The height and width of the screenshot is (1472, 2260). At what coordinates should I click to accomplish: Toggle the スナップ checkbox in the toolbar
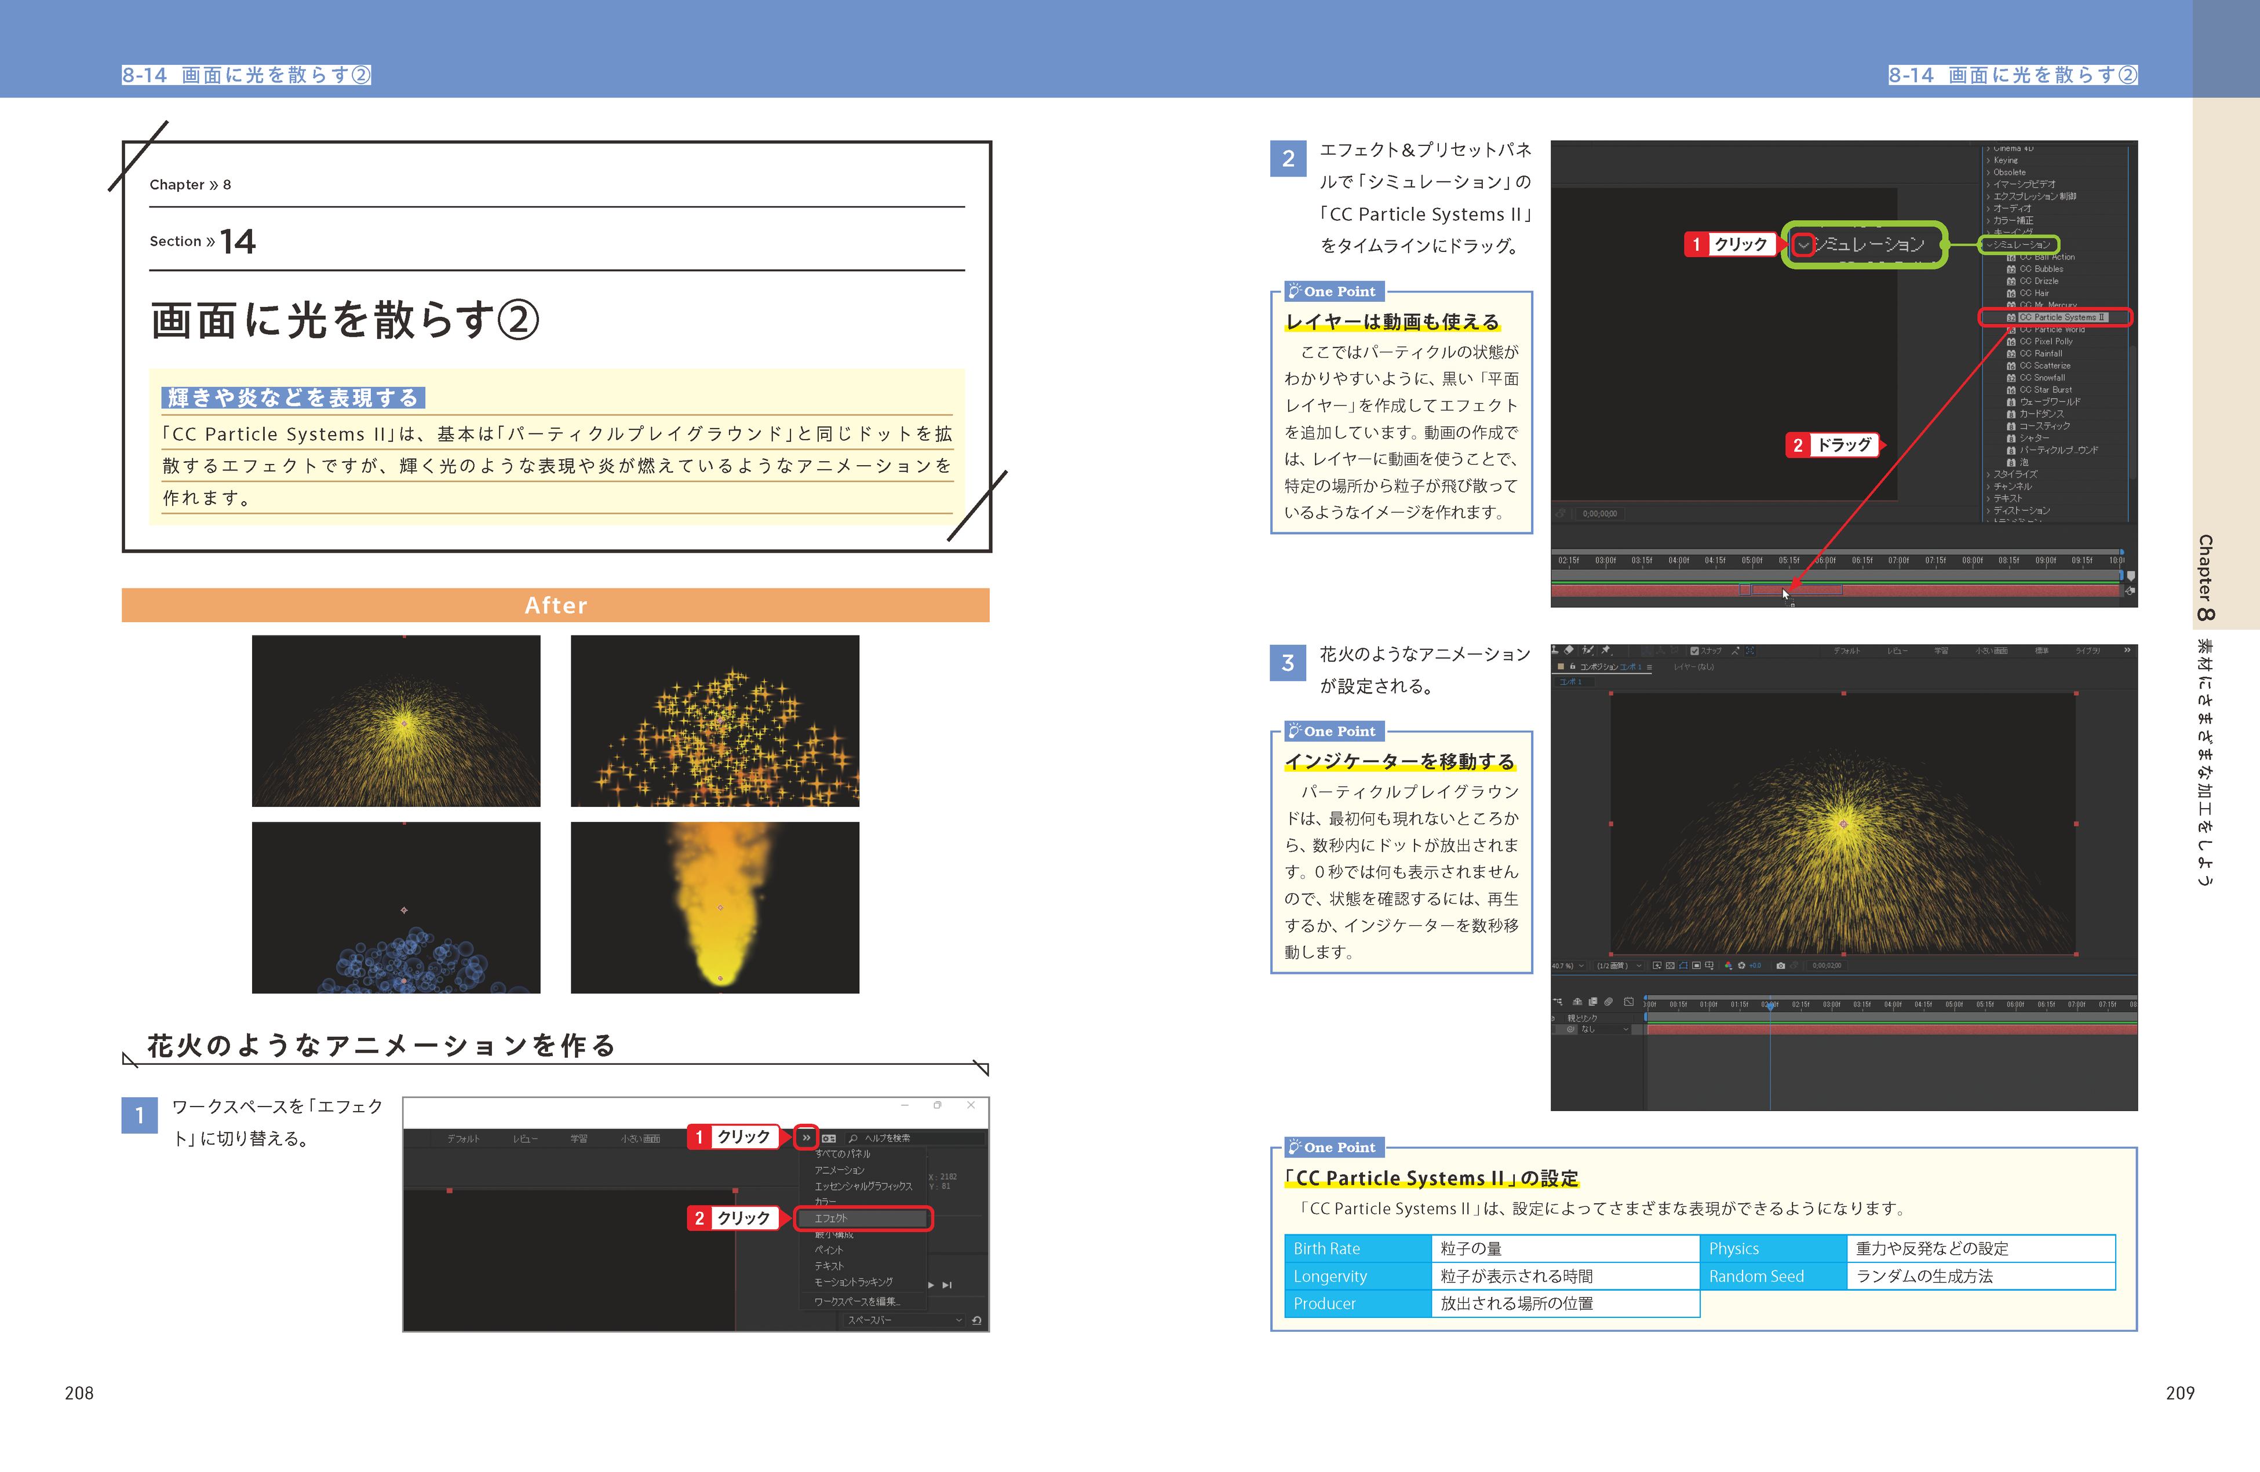[x=1695, y=651]
